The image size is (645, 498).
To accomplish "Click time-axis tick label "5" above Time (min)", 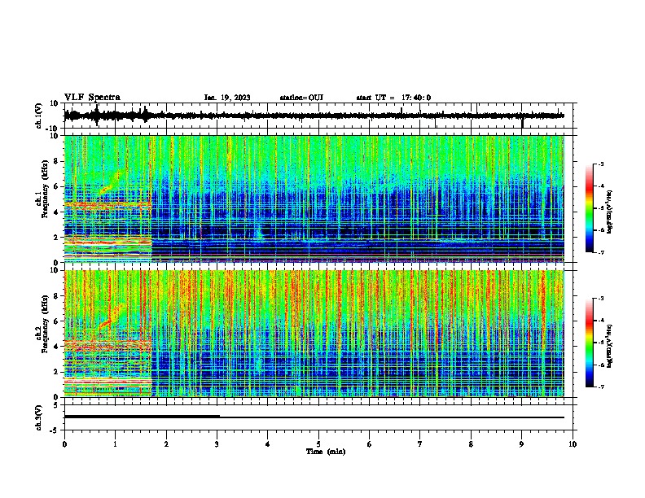I will point(318,444).
